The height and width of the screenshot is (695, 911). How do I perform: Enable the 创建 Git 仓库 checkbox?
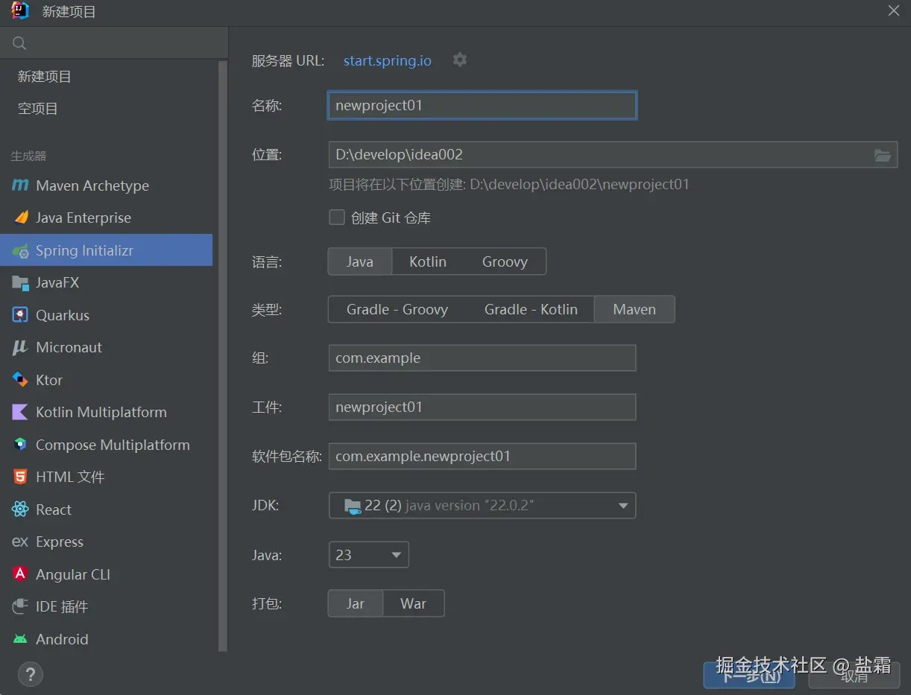tap(337, 218)
